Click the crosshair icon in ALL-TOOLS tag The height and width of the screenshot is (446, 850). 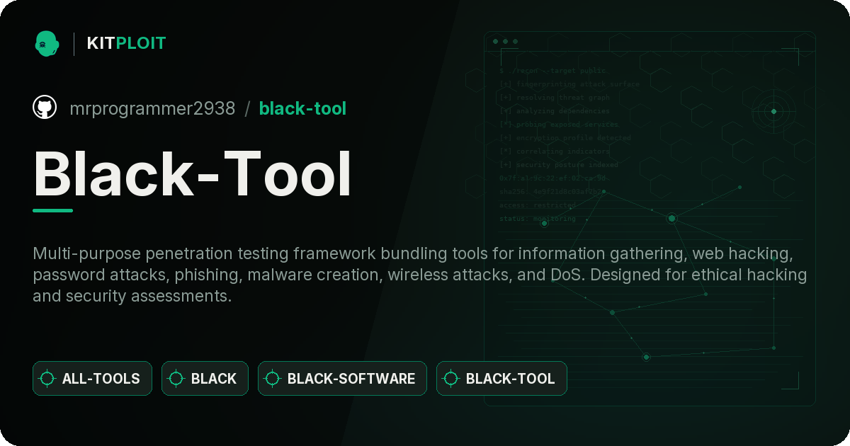[47, 379]
